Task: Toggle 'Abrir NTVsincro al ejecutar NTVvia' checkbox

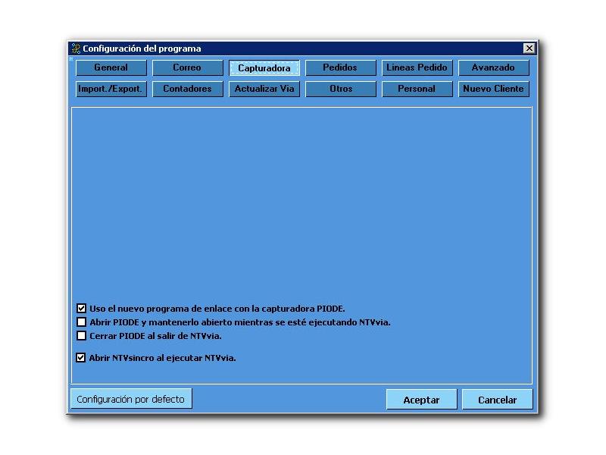Action: 81,357
